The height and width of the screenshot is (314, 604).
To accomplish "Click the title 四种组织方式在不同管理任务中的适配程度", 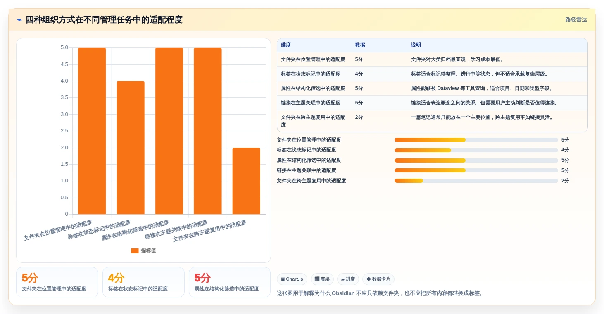I will pyautogui.click(x=104, y=20).
